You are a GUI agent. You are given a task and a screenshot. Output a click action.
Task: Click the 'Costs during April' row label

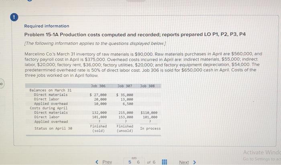49,108
